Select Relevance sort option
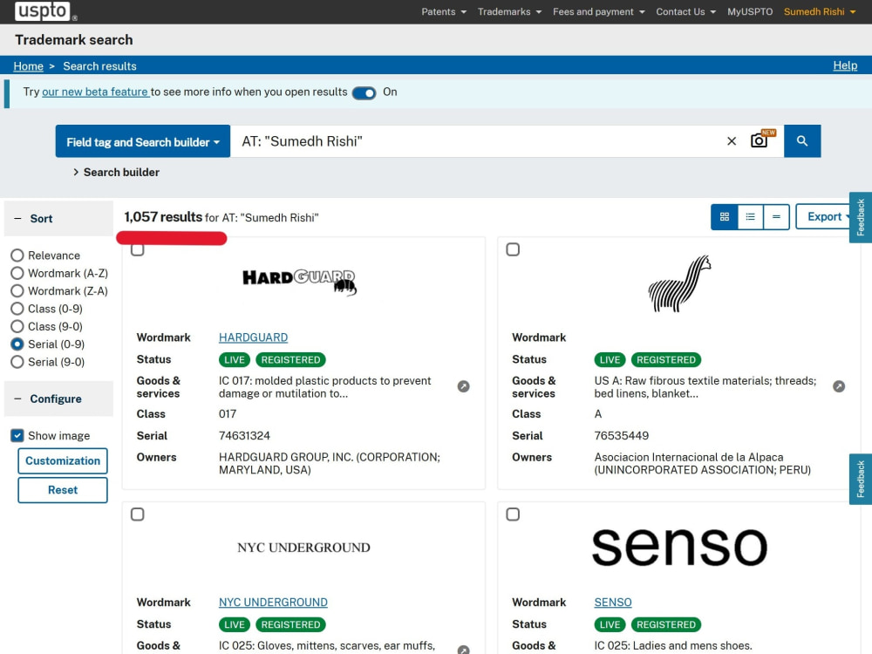The height and width of the screenshot is (654, 872). [17, 255]
